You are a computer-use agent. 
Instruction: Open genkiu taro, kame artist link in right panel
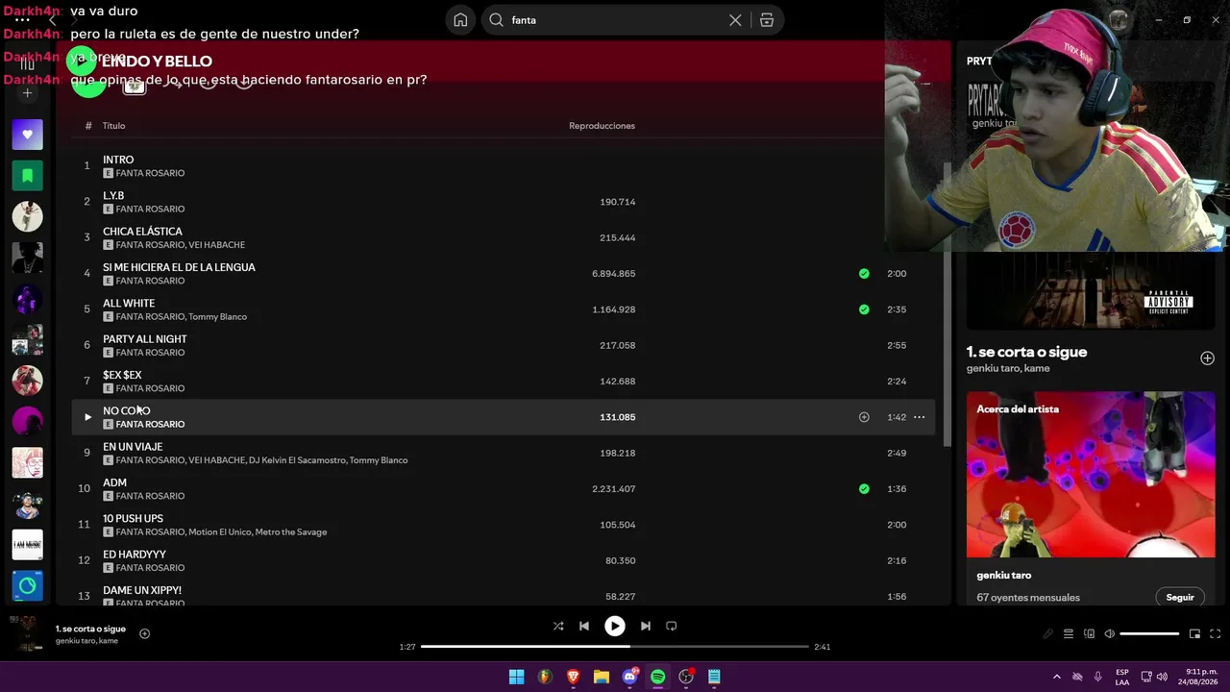(1008, 369)
